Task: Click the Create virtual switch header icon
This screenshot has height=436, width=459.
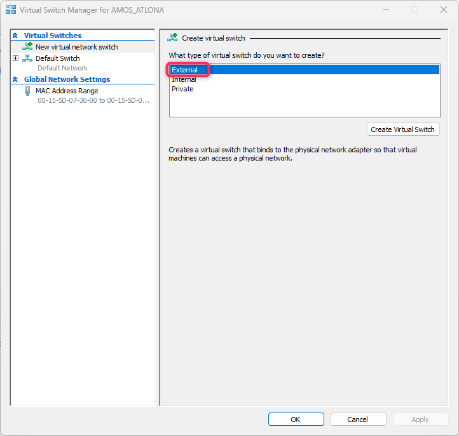Action: [x=172, y=37]
